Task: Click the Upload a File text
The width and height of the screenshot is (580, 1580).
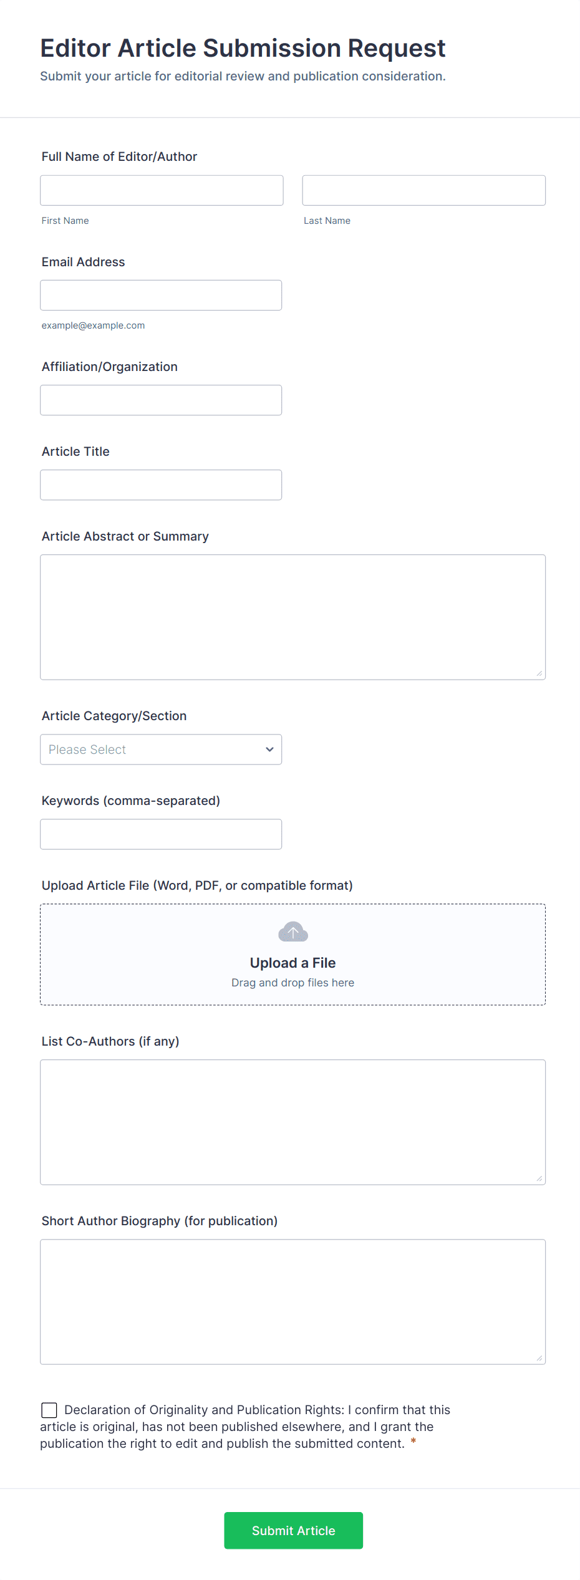Action: 292,963
